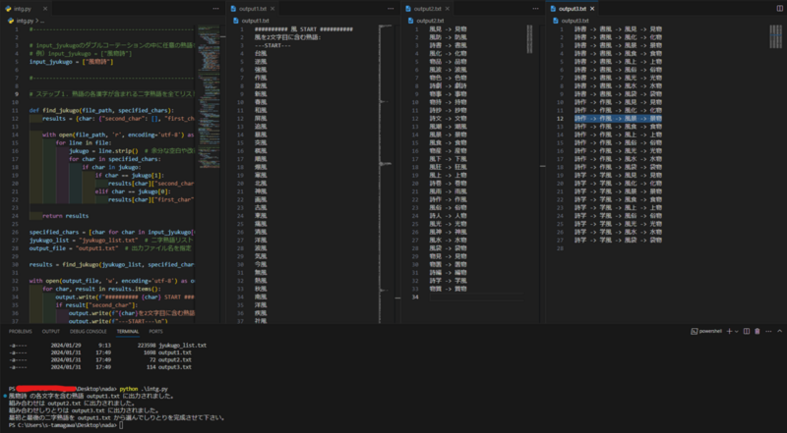
Task: Open terminal panel More Actions ellipsis
Action: (x=768, y=331)
